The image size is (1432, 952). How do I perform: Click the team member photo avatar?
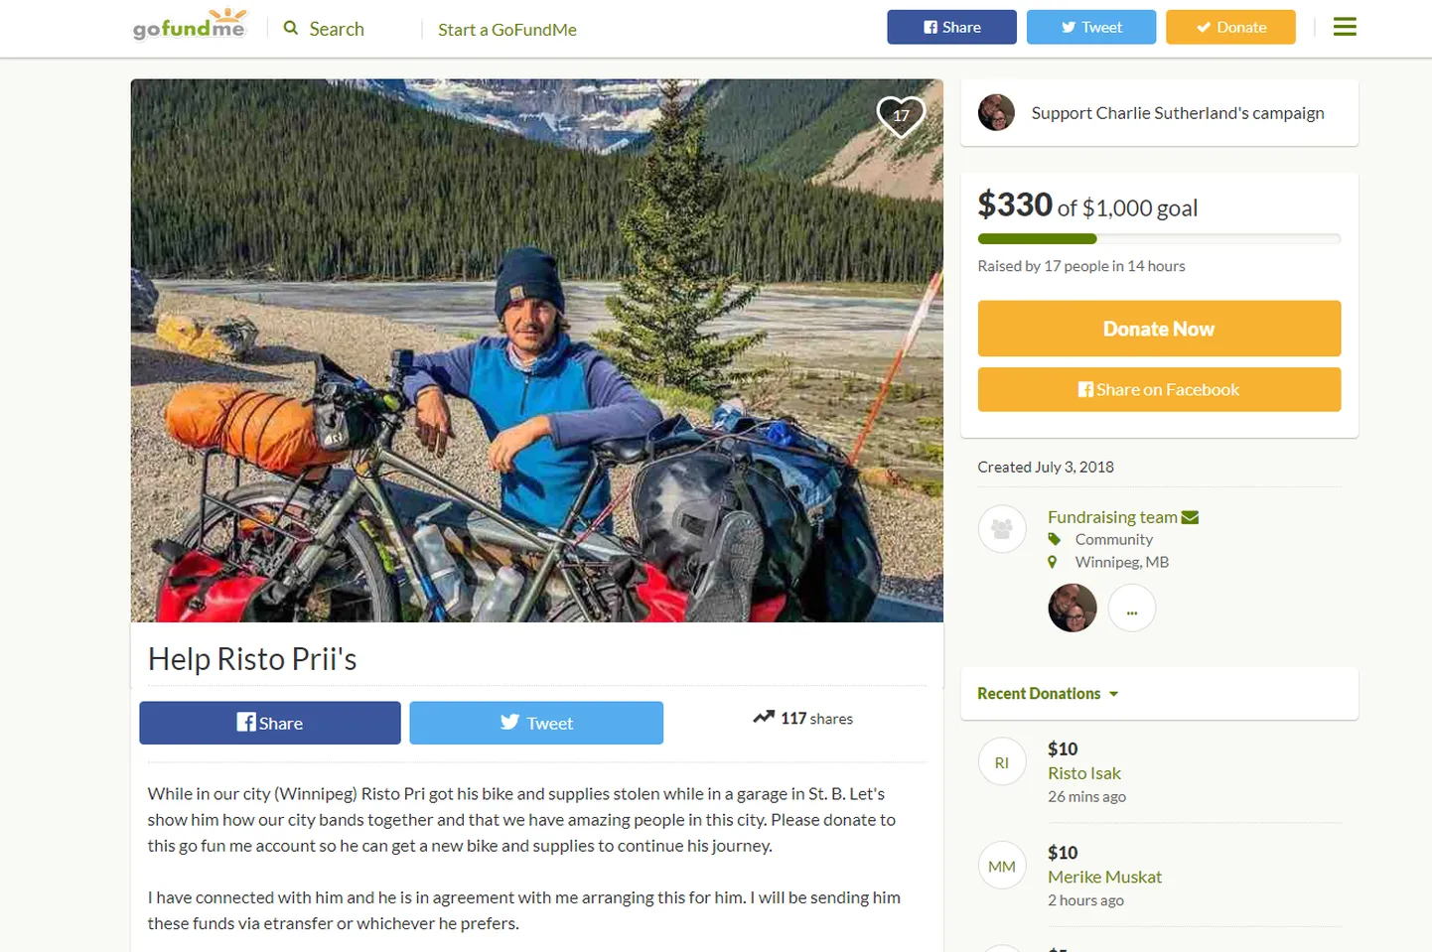1073,608
